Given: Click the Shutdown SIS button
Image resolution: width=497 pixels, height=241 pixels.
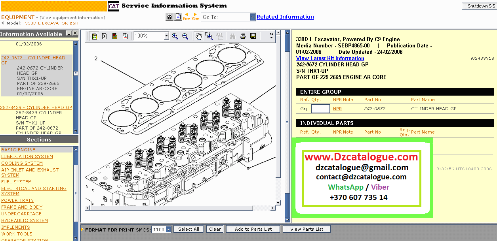Looking at the screenshot, I should pyautogui.click(x=480, y=6).
